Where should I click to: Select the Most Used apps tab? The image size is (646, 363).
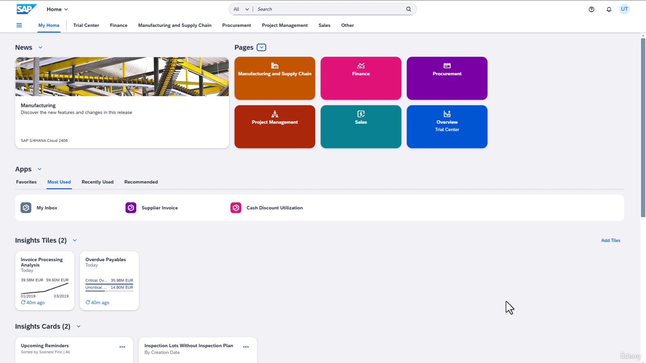[x=59, y=182]
